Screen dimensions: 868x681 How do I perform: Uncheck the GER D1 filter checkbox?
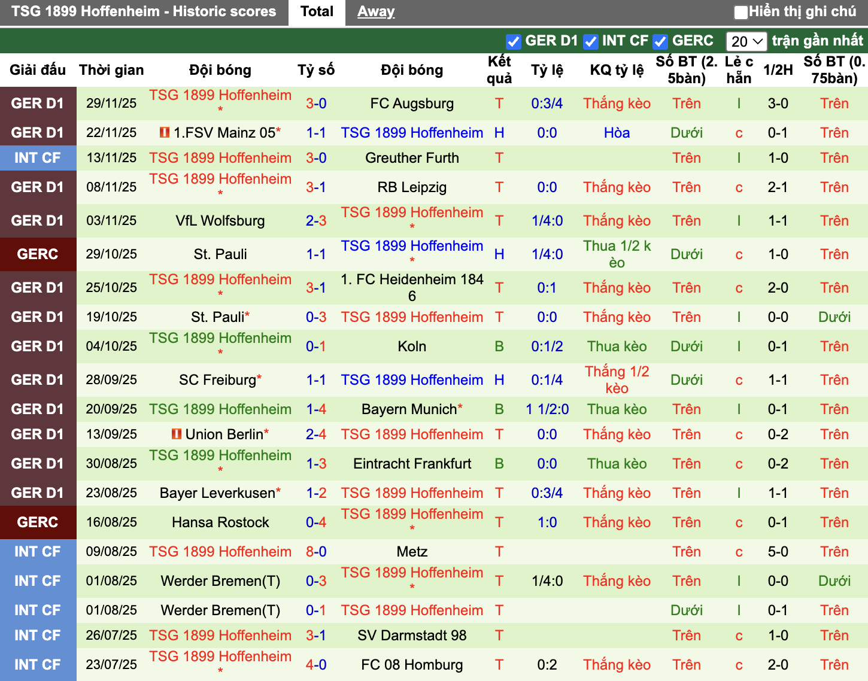point(513,41)
